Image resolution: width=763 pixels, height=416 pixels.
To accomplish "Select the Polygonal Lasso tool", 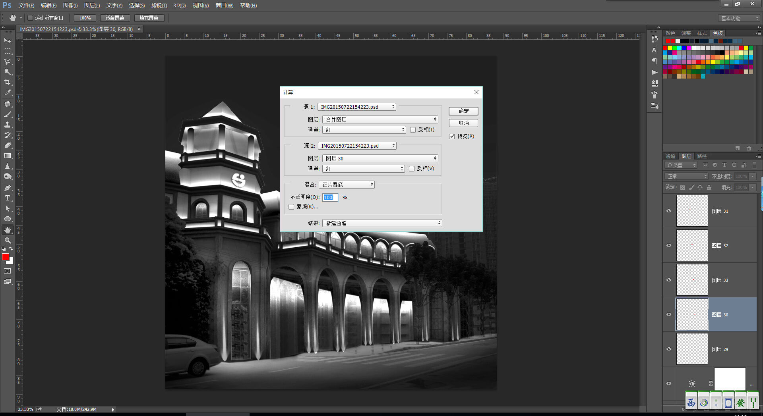I will tap(8, 62).
